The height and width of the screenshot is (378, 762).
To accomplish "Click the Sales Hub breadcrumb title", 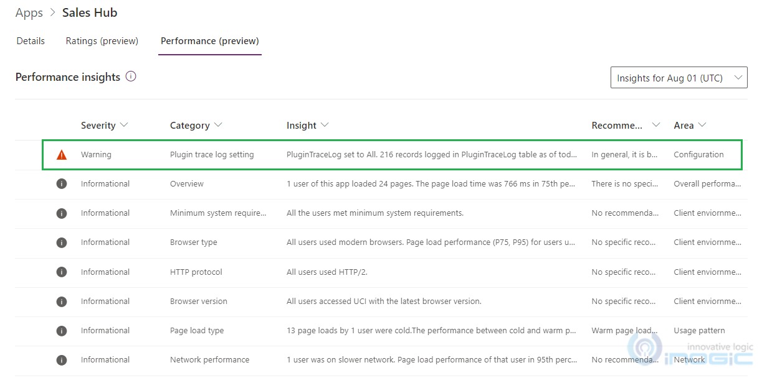I will coord(90,12).
